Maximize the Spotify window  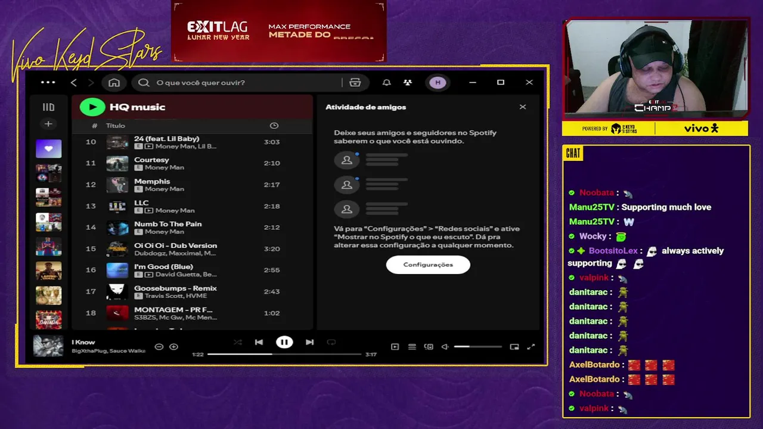pos(501,82)
